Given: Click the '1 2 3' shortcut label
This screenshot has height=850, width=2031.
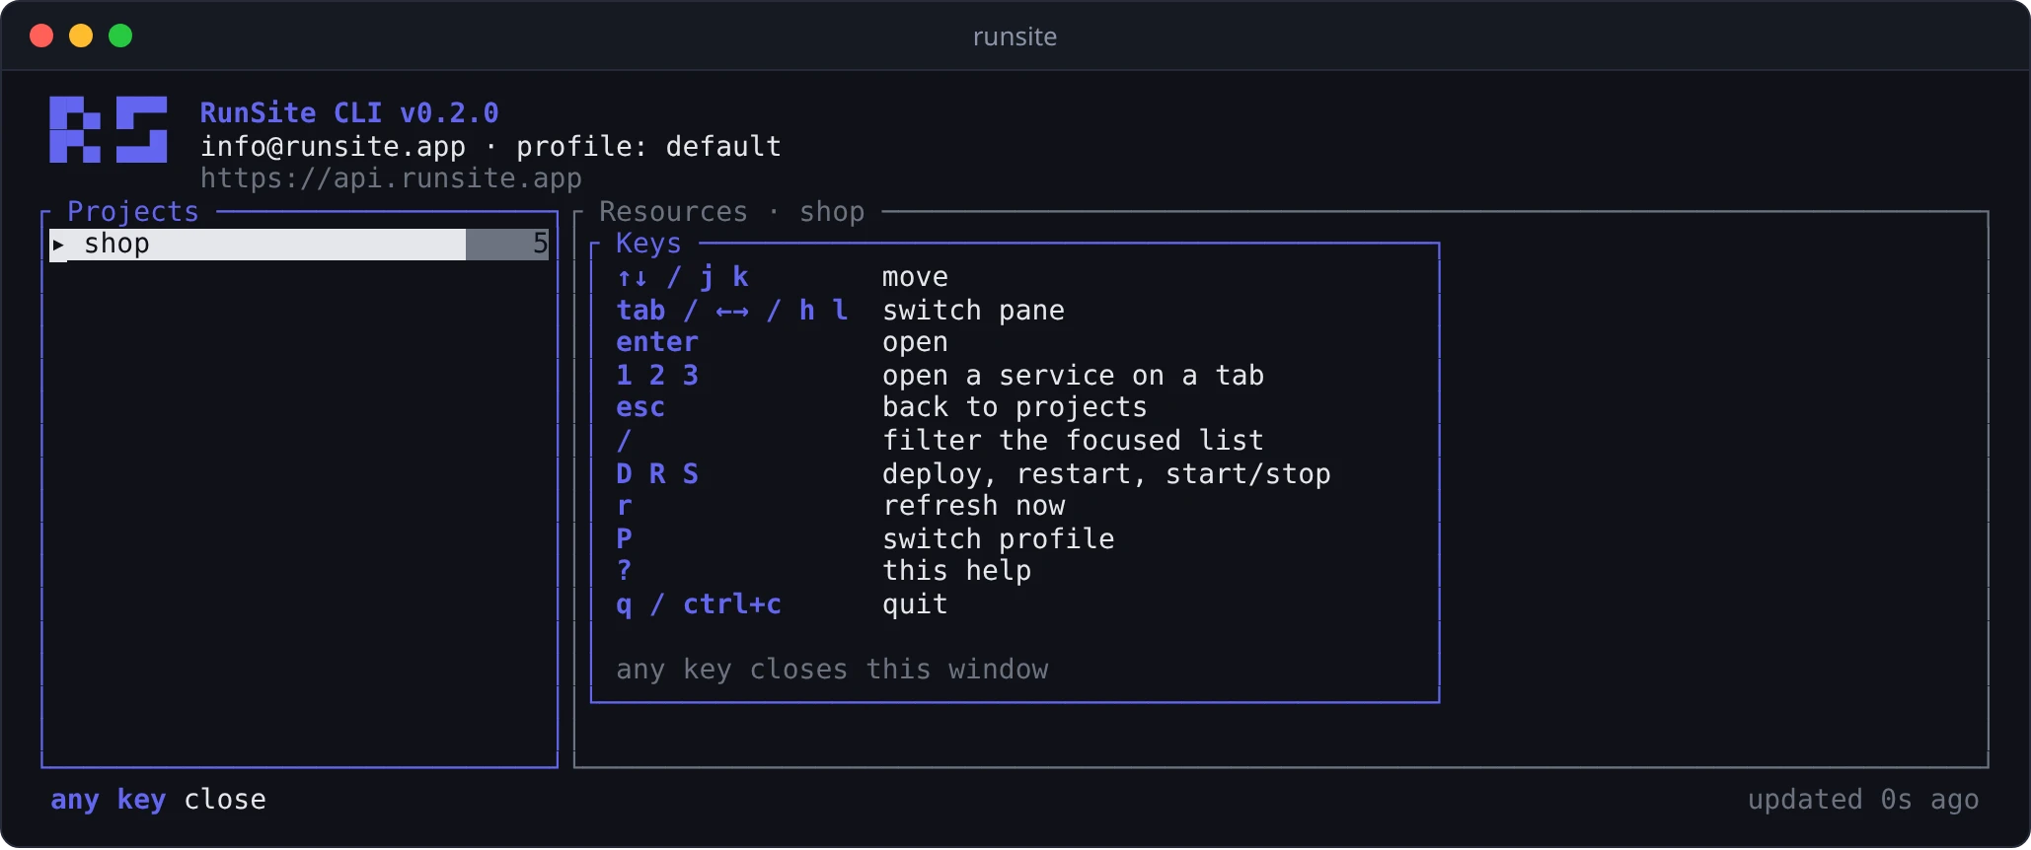Looking at the screenshot, I should pos(657,375).
